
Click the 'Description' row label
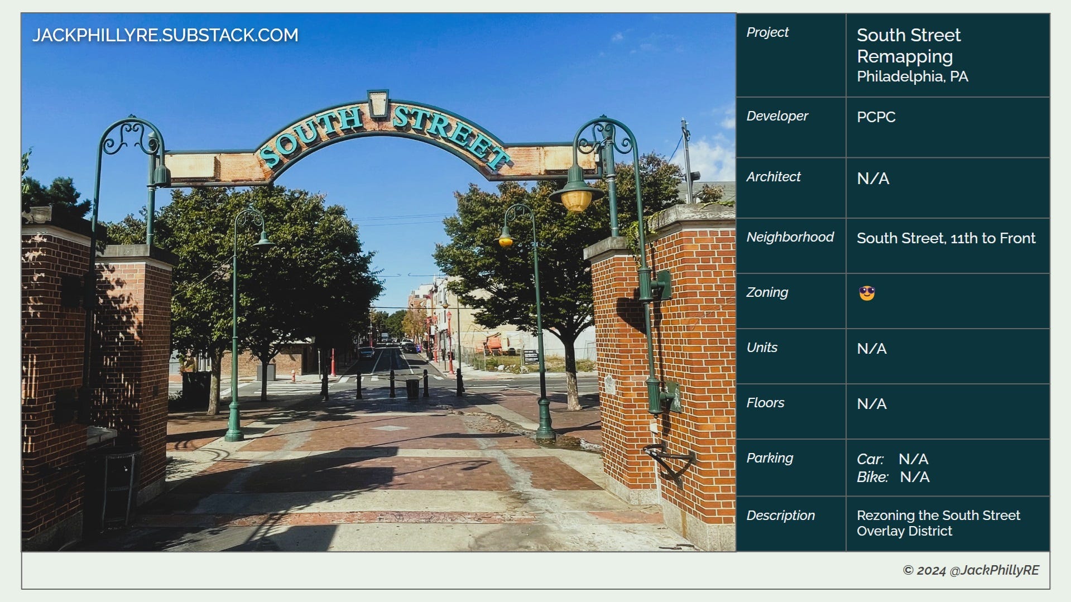click(x=780, y=516)
